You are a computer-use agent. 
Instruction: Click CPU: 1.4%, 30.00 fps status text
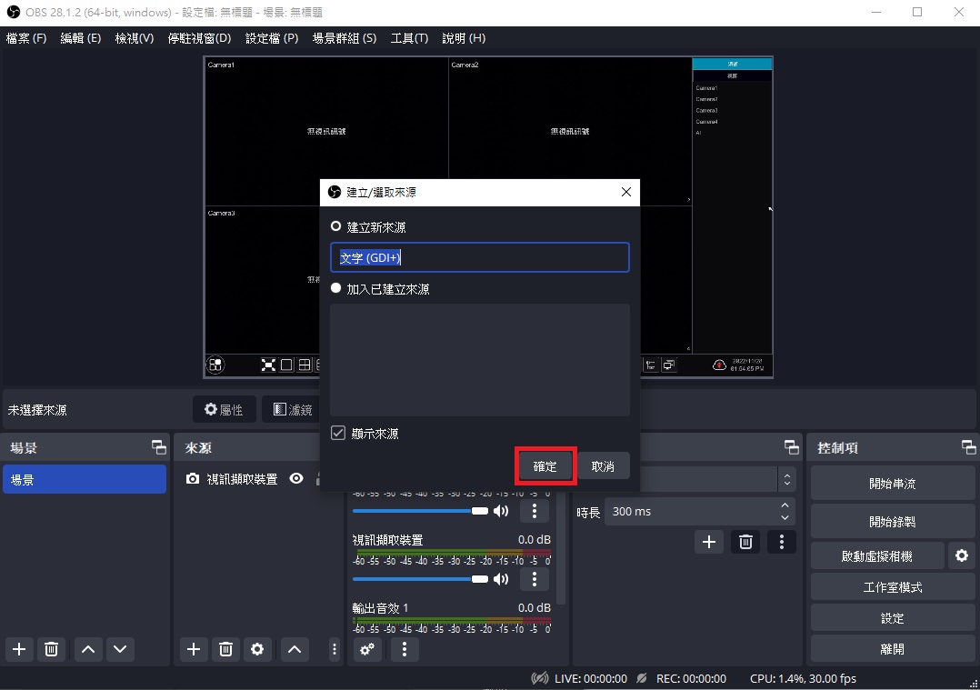803,678
